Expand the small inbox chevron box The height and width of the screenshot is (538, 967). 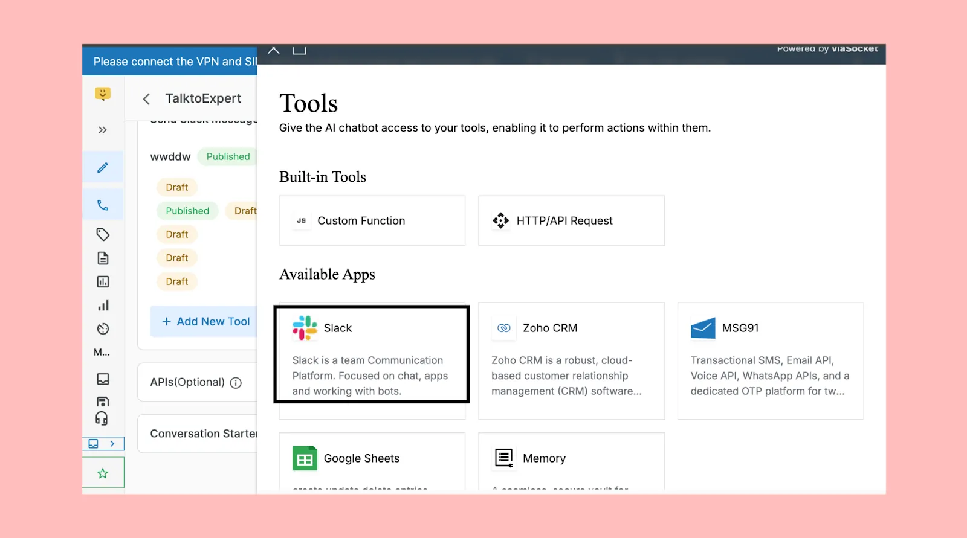coord(103,444)
